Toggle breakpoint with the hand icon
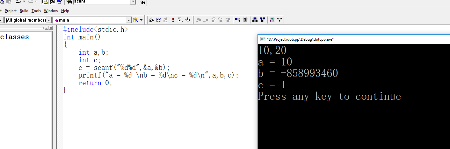Viewport: 450px width, 149px height. [x=188, y=20]
